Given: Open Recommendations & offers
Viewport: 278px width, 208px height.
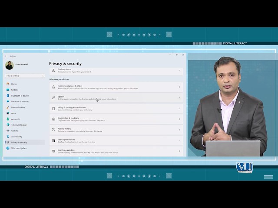Looking at the screenshot, I should (x=116, y=87).
